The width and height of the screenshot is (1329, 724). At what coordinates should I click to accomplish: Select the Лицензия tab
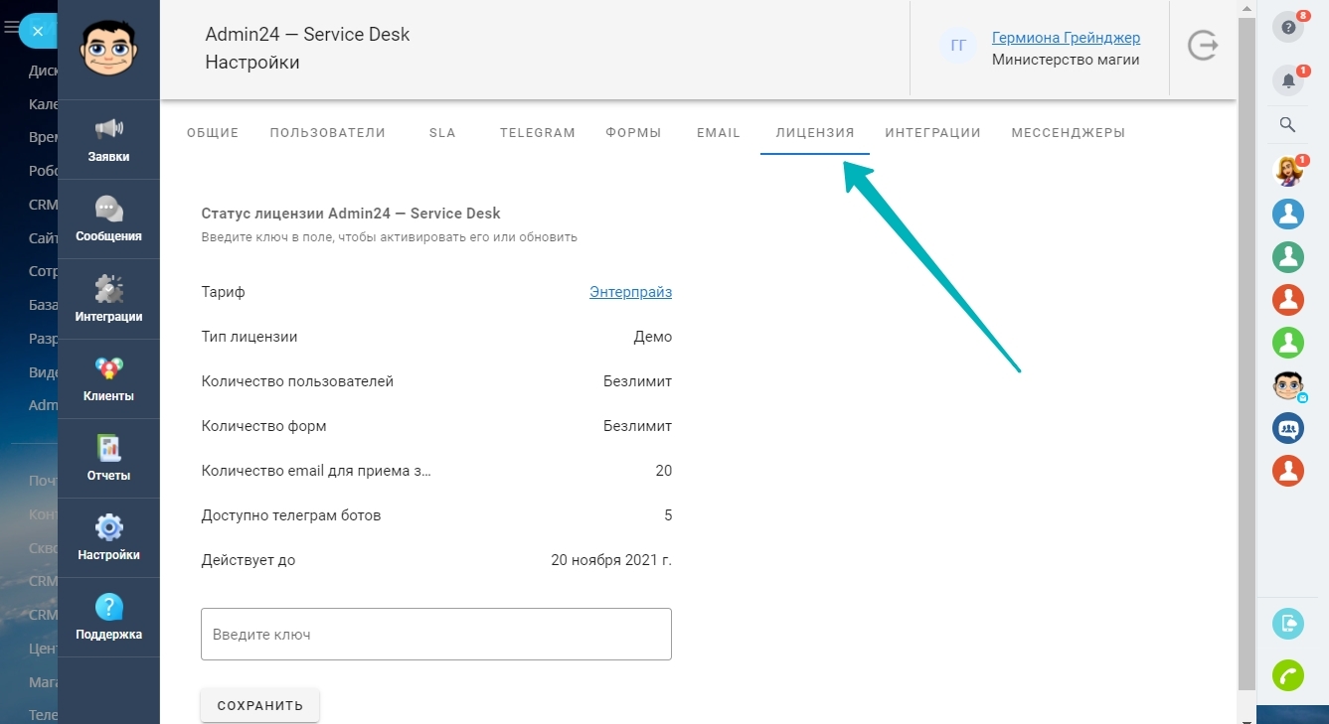point(815,133)
